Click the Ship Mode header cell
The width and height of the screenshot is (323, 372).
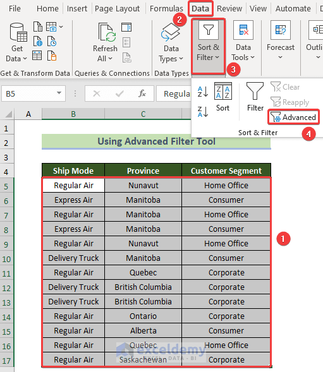73,171
